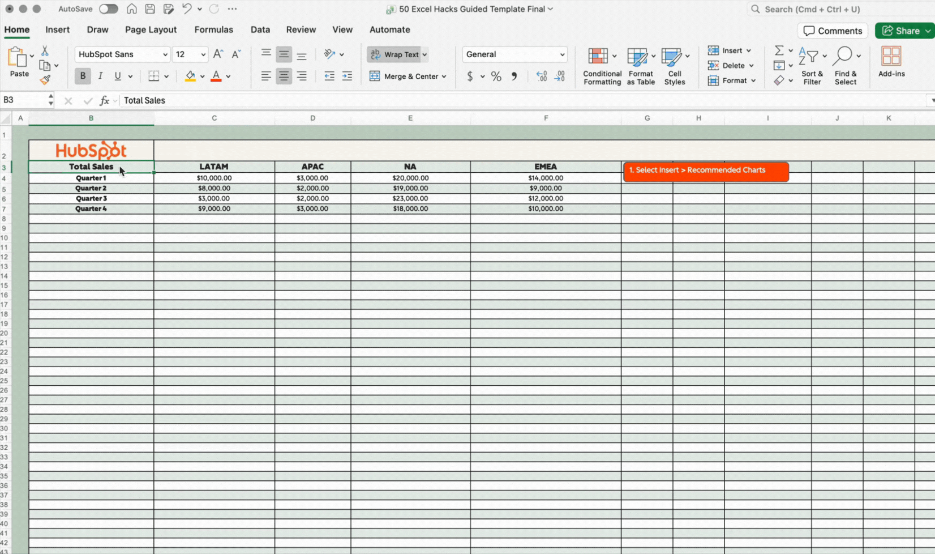Toggle Wrap Text for the cell

[395, 54]
